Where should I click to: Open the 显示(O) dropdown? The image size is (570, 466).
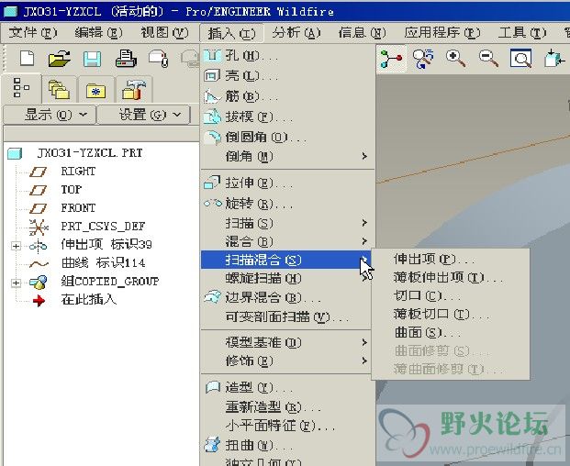coord(50,115)
